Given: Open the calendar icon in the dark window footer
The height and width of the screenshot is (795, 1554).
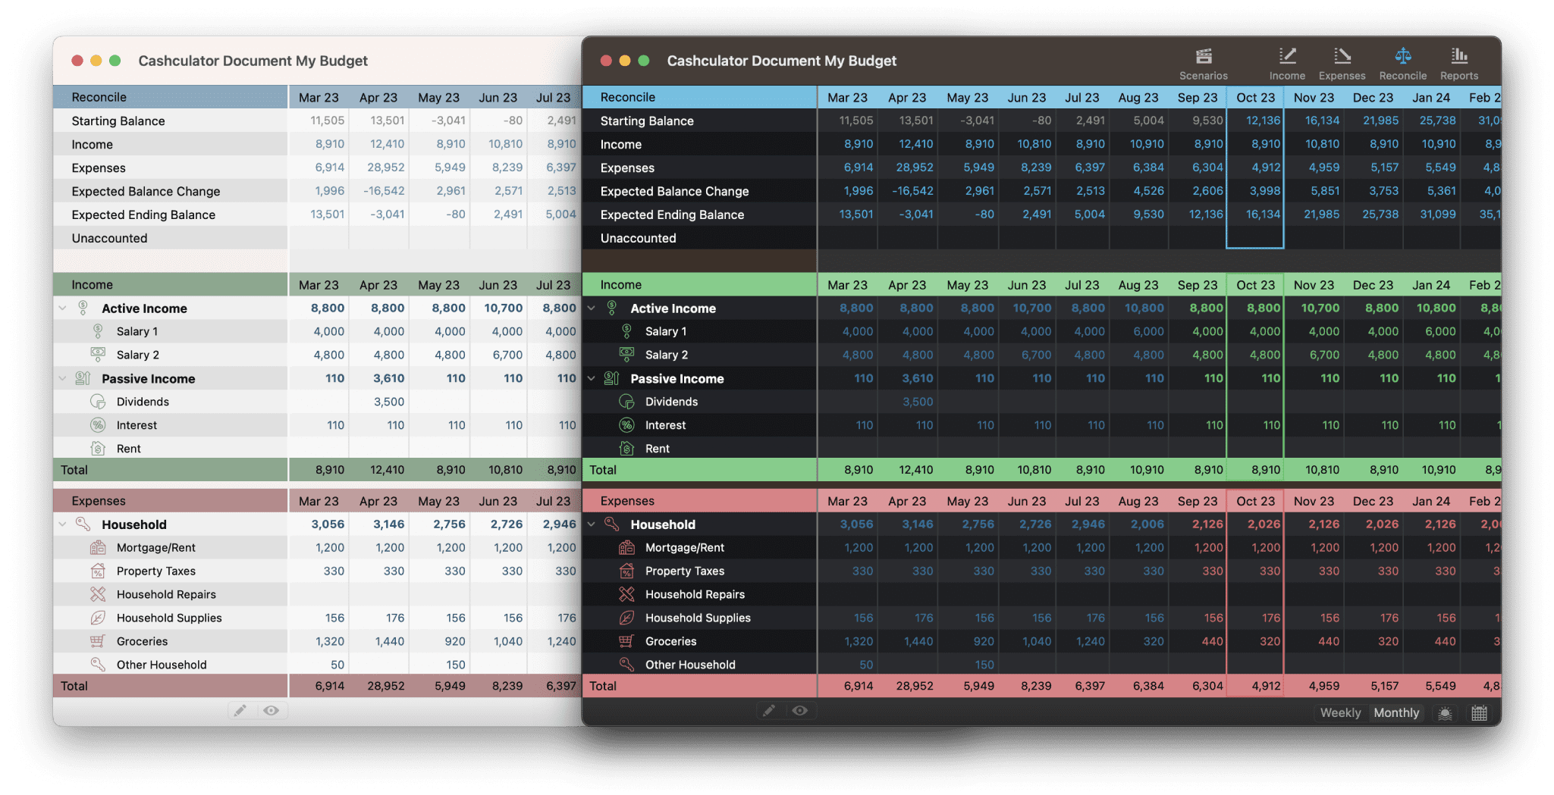Looking at the screenshot, I should tap(1479, 713).
